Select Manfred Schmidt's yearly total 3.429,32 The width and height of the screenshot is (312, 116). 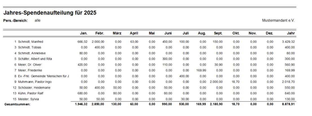(x=288, y=42)
